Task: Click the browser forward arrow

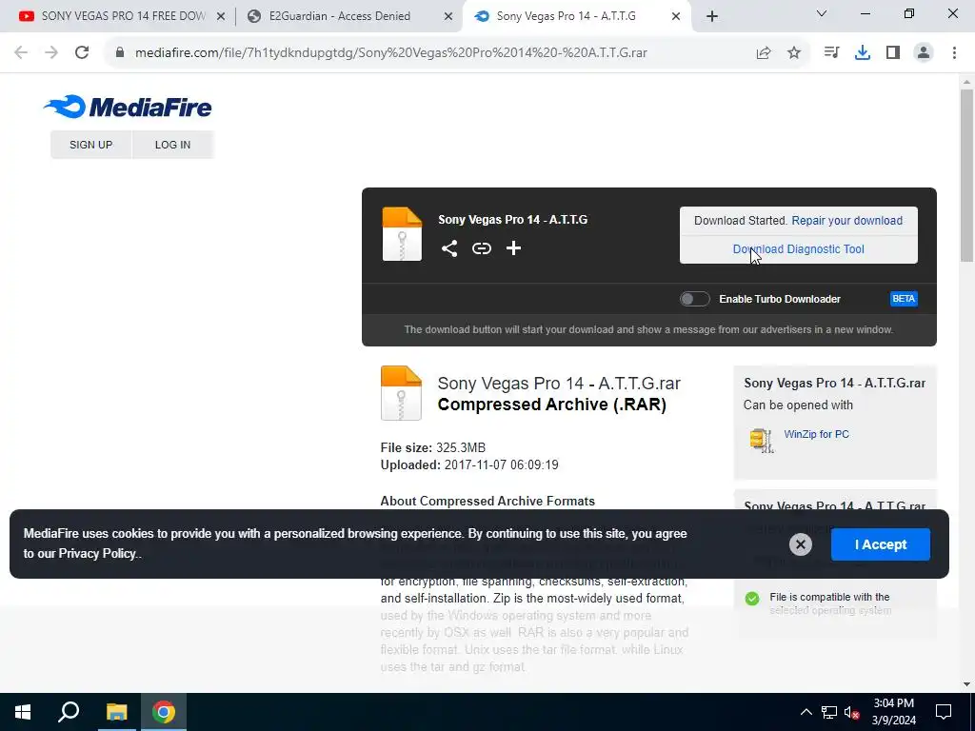Action: 51,52
